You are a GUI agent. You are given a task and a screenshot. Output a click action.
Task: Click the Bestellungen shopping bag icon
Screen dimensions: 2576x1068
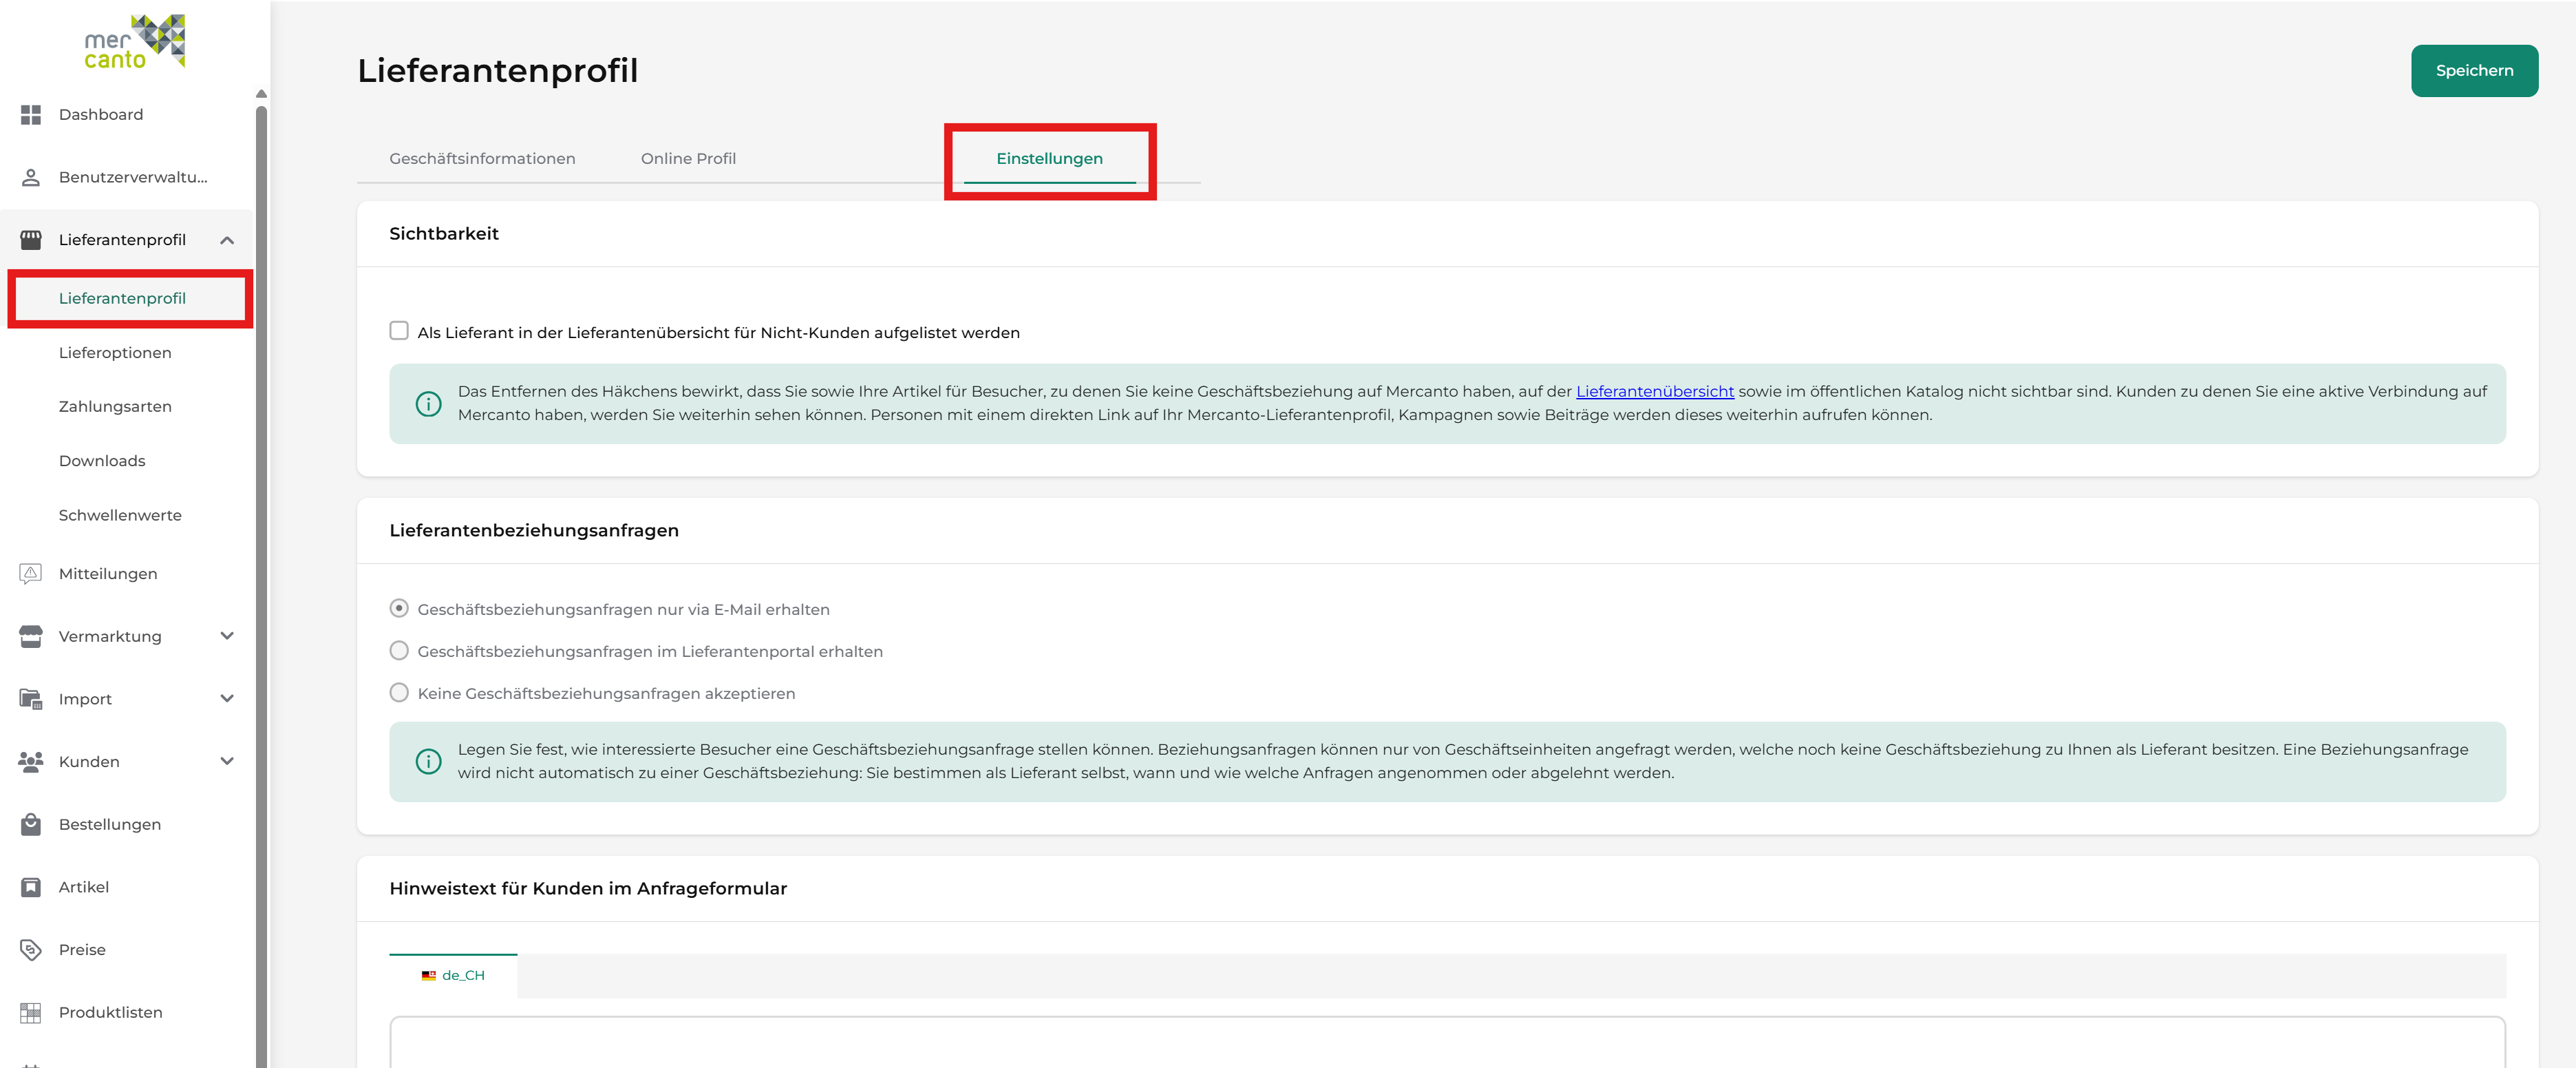pos(31,824)
